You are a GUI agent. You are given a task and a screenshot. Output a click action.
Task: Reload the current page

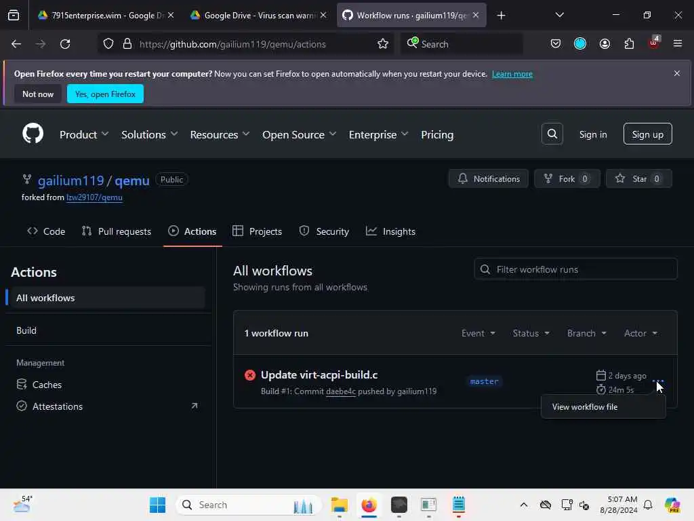(65, 44)
